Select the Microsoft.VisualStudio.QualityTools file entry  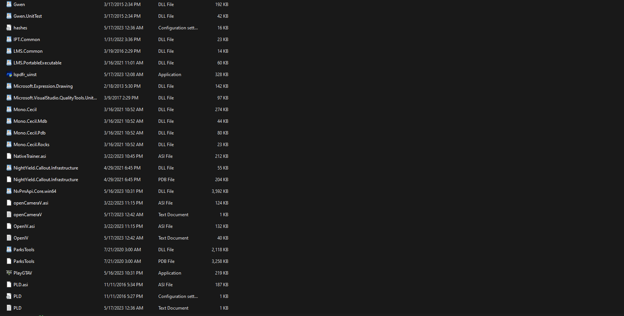tap(55, 98)
